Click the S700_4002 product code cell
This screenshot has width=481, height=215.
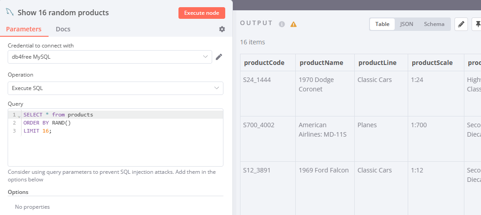[259, 125]
